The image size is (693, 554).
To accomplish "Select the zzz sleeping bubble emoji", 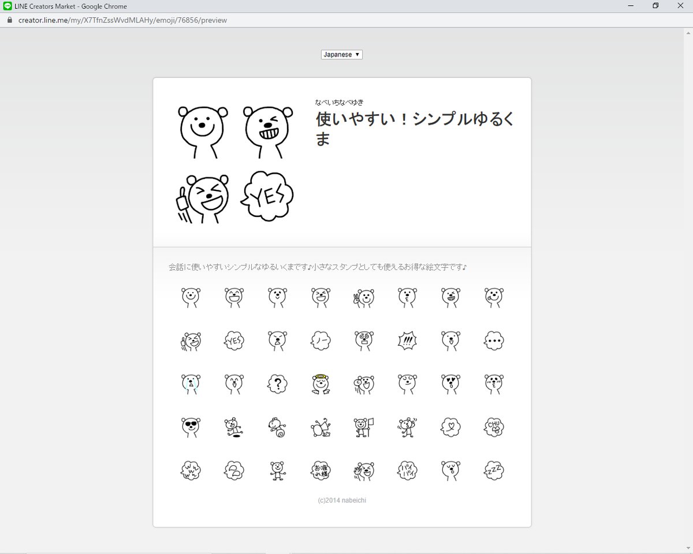I will tap(494, 470).
